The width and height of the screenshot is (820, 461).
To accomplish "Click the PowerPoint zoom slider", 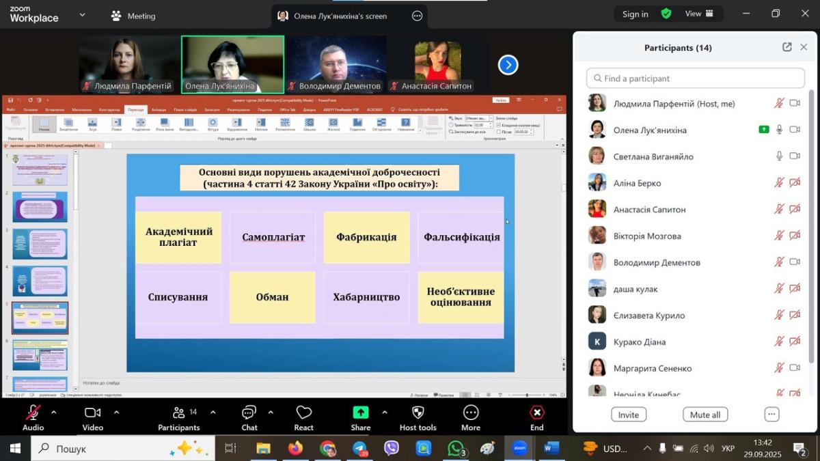I will 528,395.
